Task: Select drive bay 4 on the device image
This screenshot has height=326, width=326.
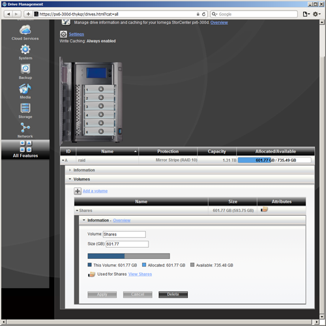Action: click(x=99, y=115)
